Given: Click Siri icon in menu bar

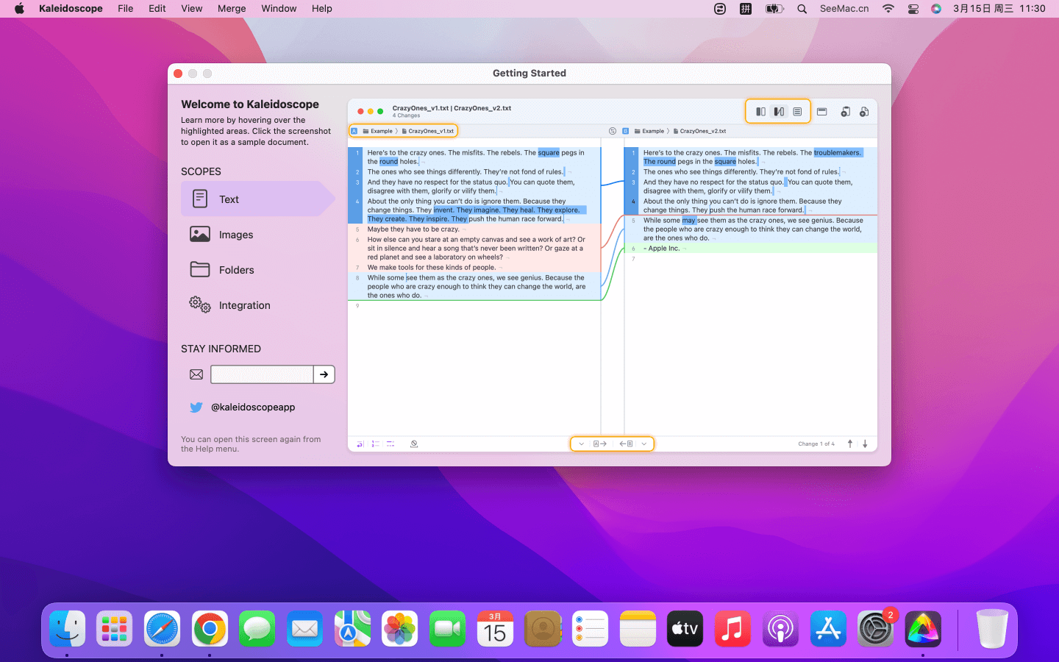Looking at the screenshot, I should [x=936, y=9].
